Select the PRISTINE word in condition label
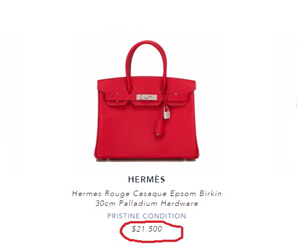297x249 pixels. [124, 216]
